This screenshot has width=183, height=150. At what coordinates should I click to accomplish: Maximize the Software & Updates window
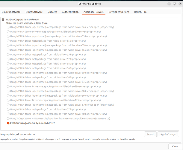point(175,4)
